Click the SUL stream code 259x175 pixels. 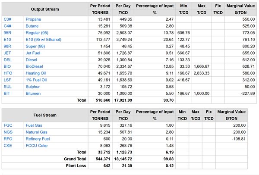click(8, 87)
